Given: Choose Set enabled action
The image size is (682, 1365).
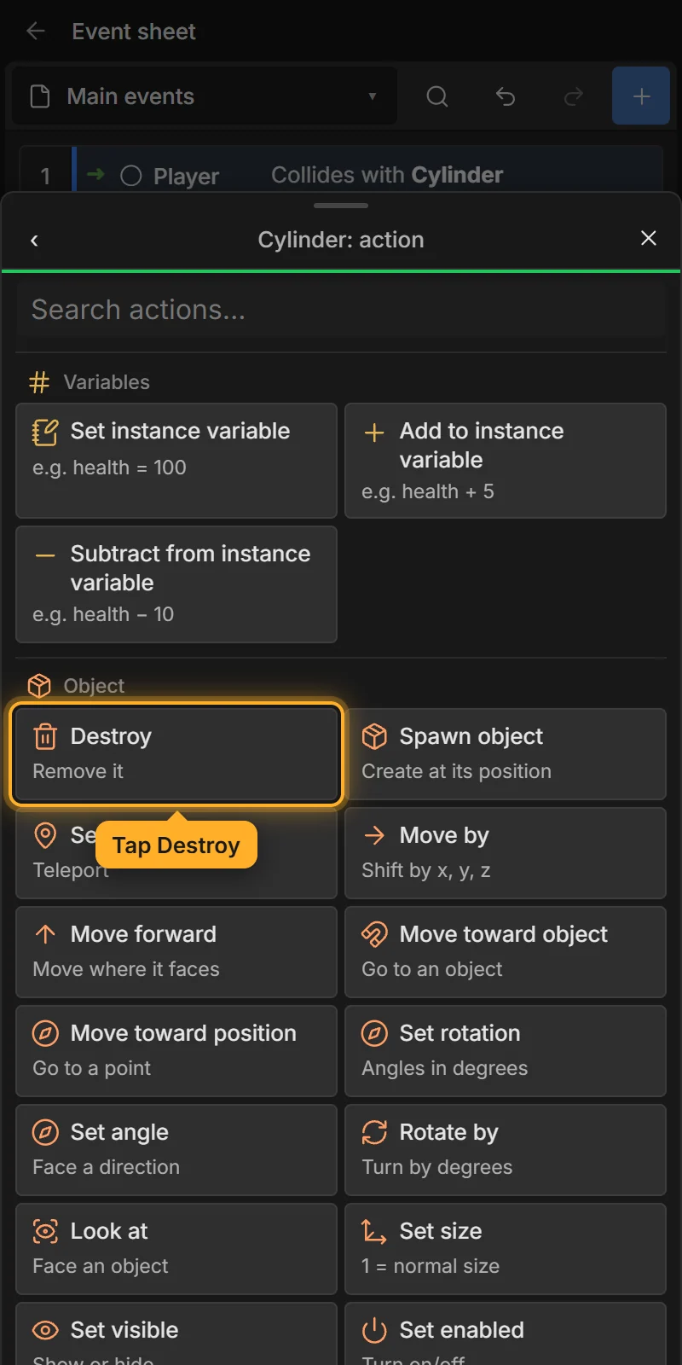Looking at the screenshot, I should (x=506, y=1333).
